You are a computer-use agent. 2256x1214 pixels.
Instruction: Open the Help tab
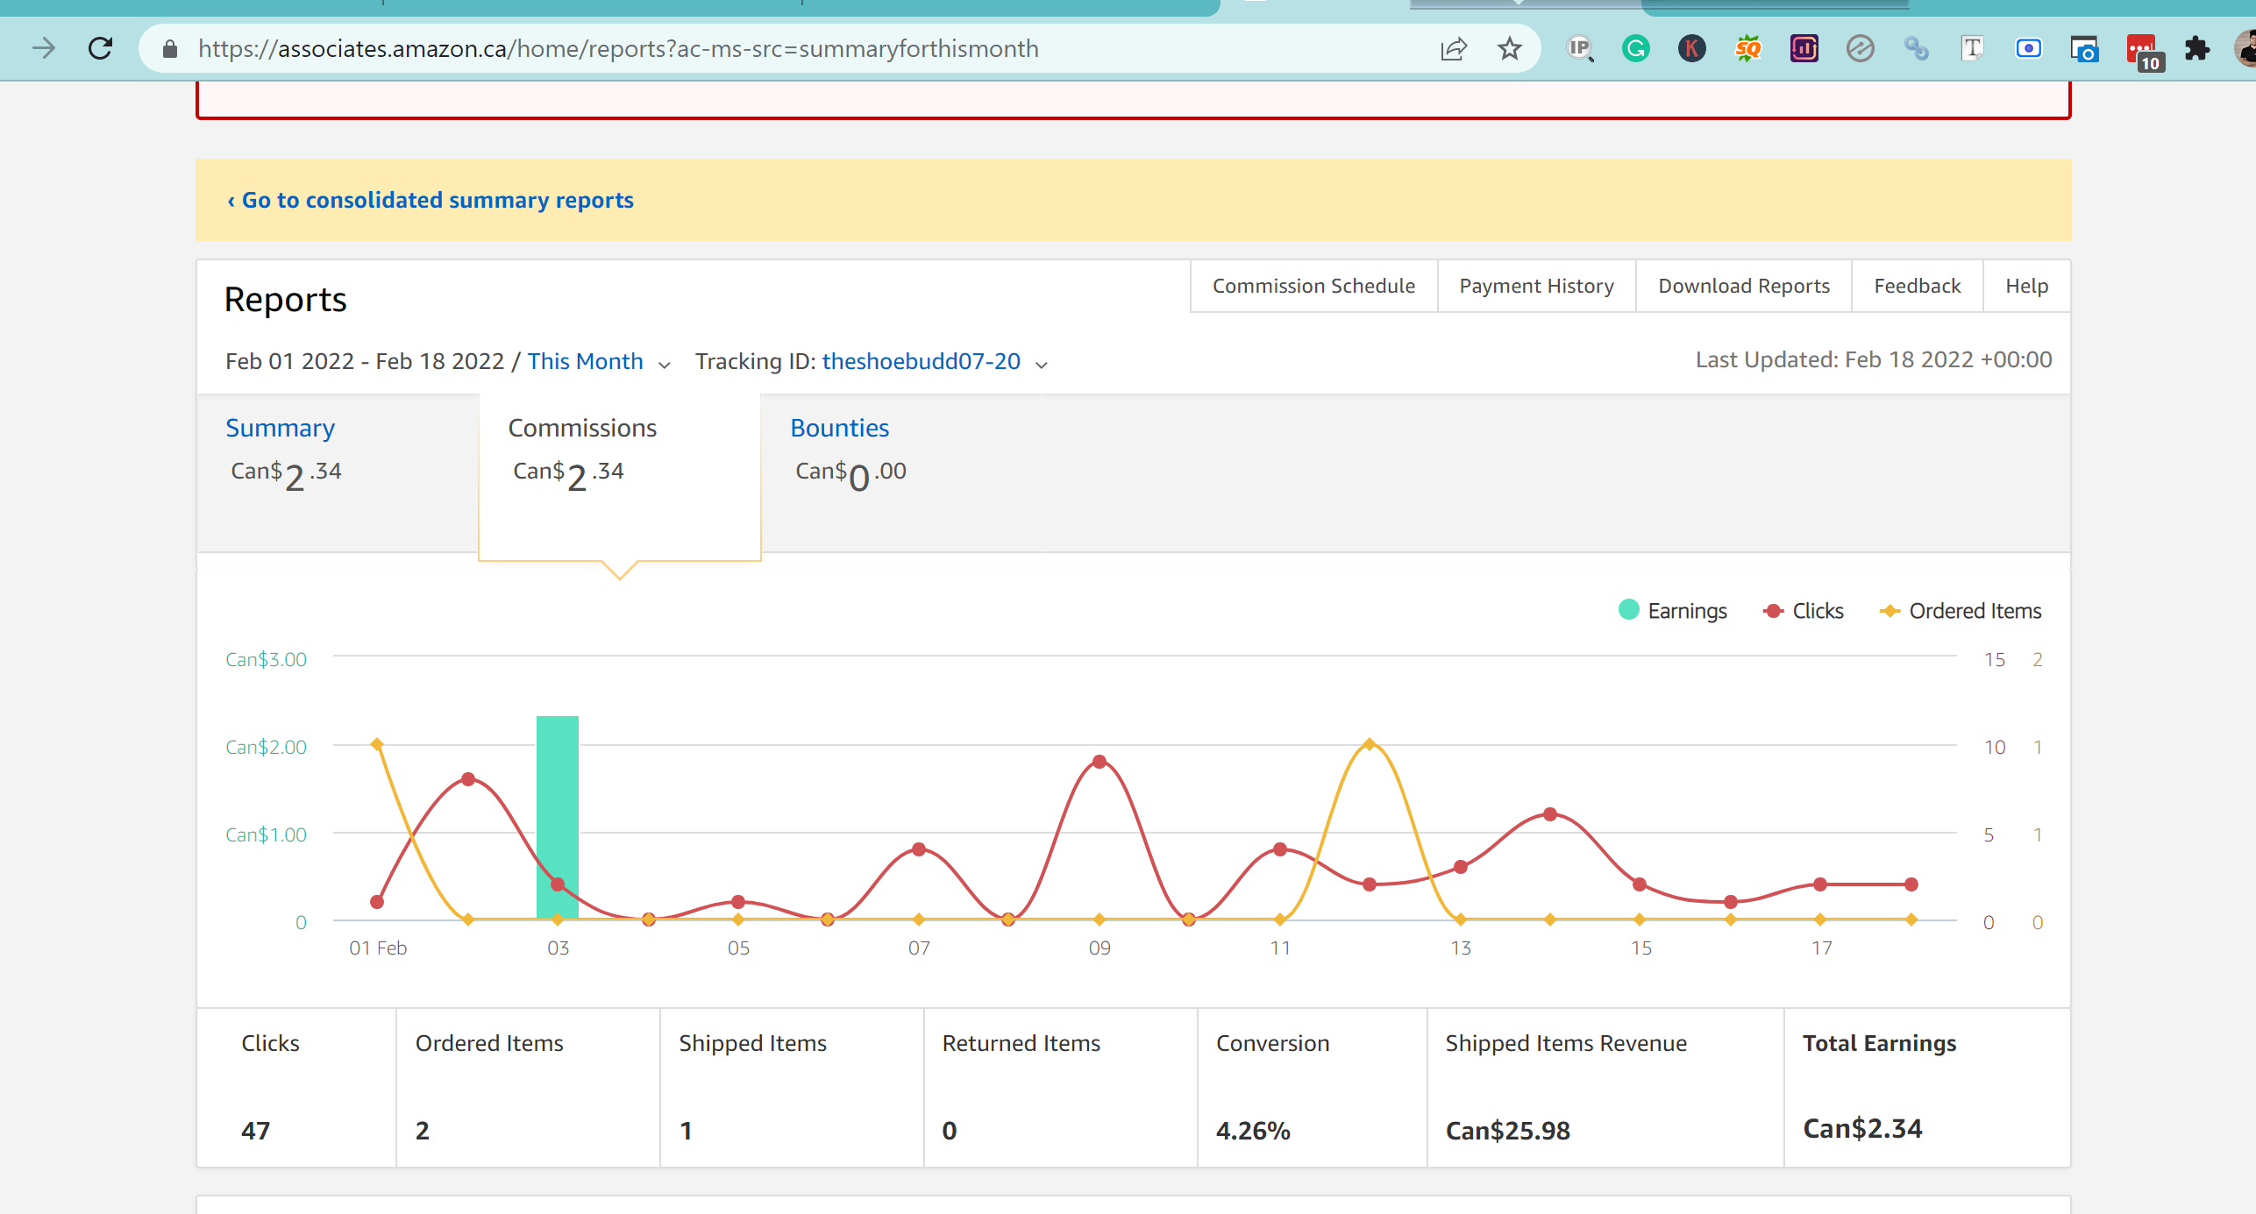click(x=2026, y=286)
